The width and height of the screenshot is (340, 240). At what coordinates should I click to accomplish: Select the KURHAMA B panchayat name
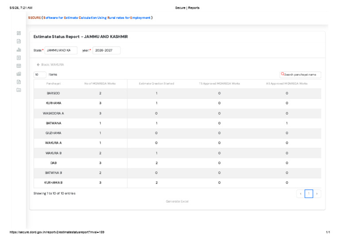point(53,183)
